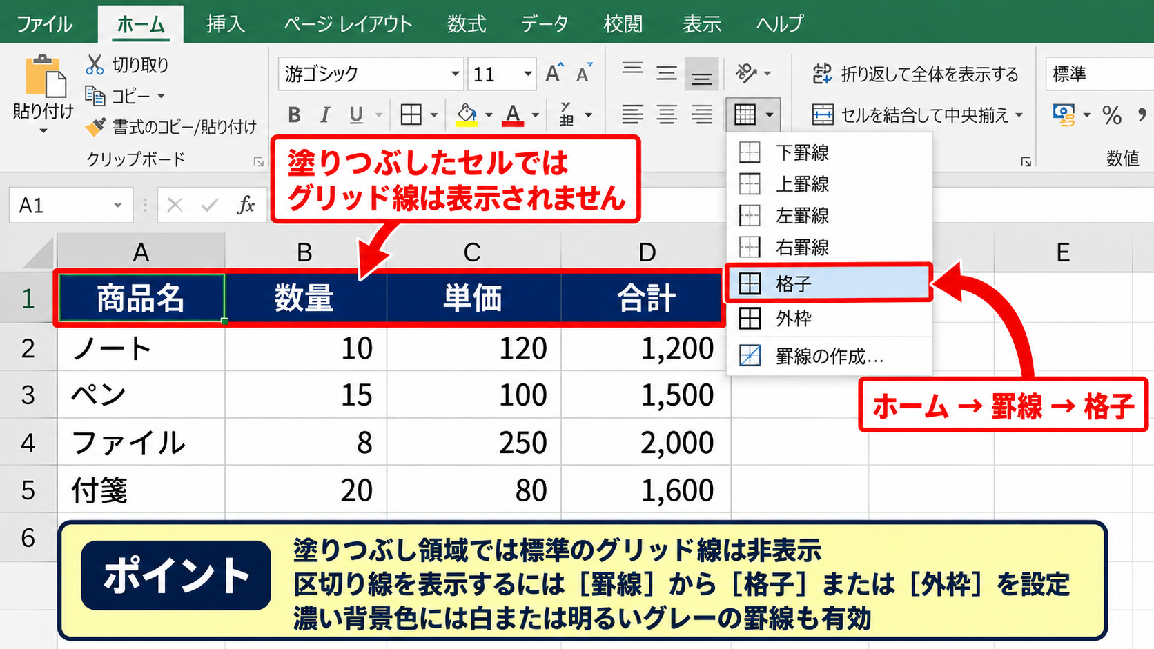Select cell with value 2,000
Image resolution: width=1154 pixels, height=649 pixels.
coord(646,442)
